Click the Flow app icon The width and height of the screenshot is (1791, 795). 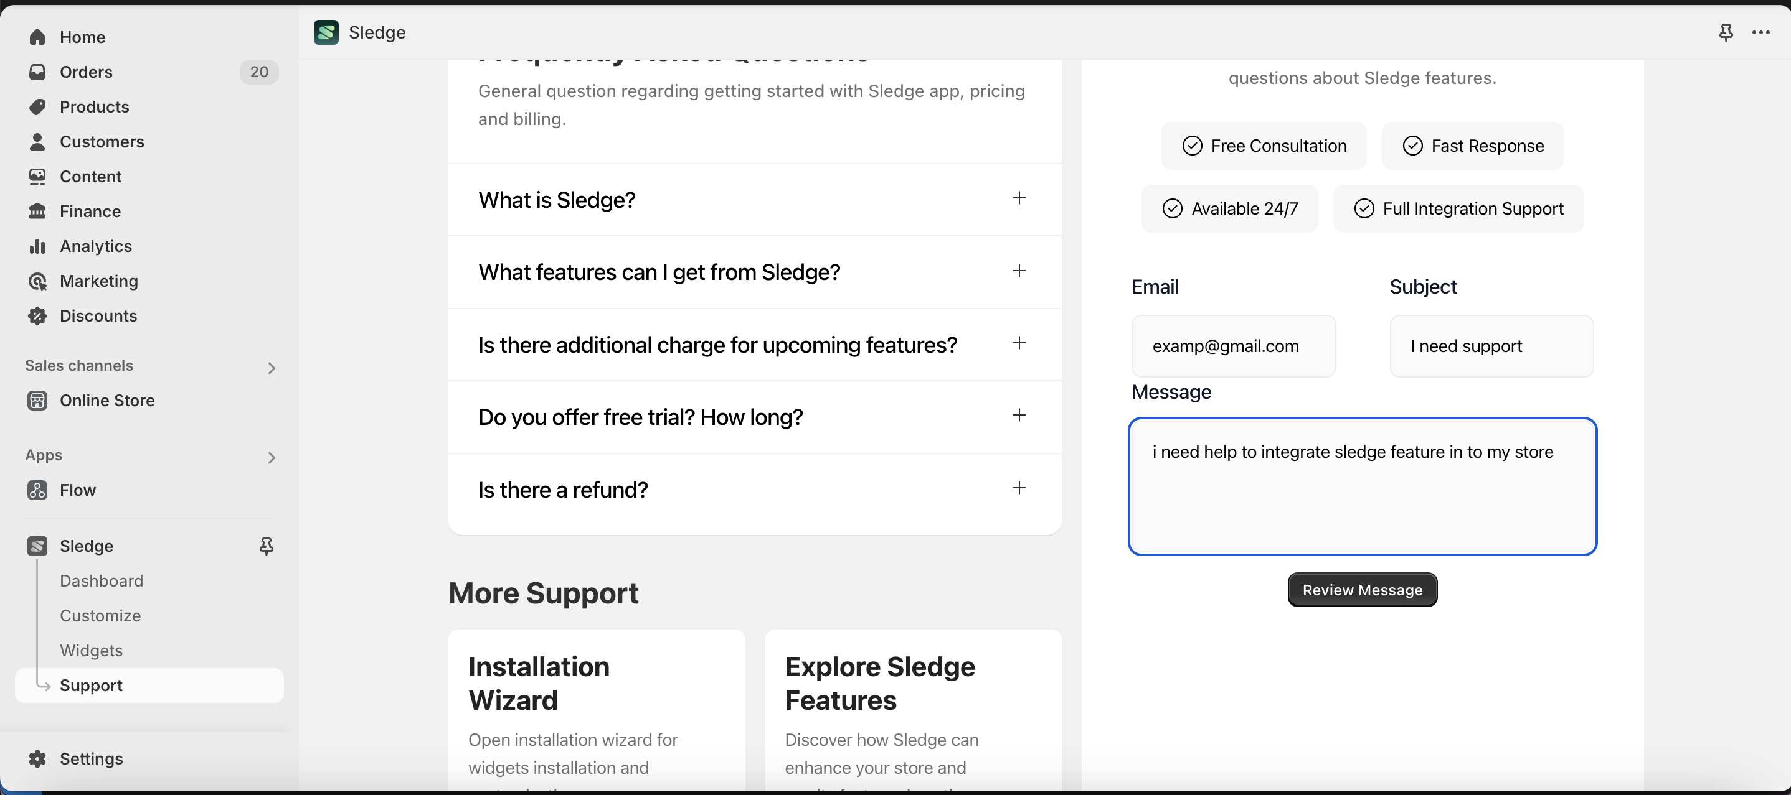tap(37, 490)
